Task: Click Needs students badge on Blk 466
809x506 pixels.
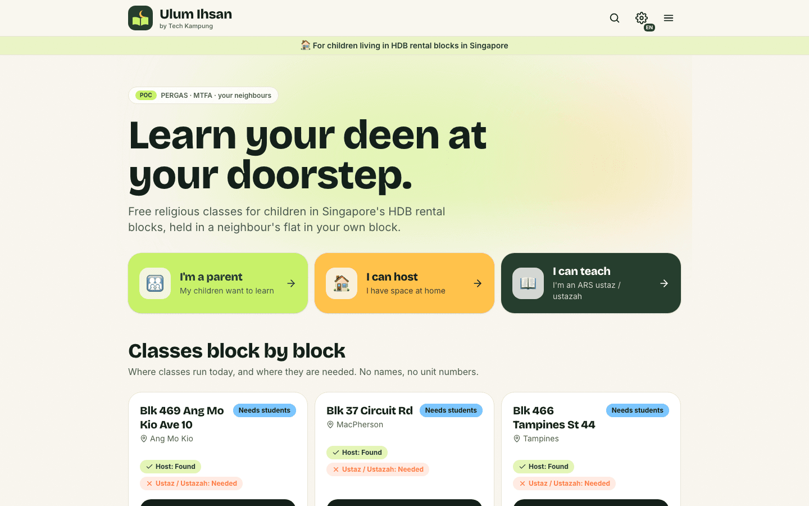Action: coord(638,410)
